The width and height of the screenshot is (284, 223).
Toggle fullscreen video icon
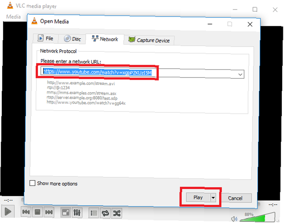[x=65, y=212]
